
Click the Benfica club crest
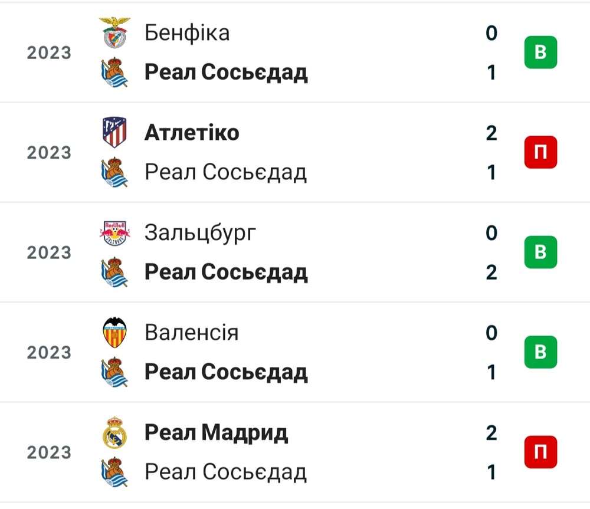115,32
